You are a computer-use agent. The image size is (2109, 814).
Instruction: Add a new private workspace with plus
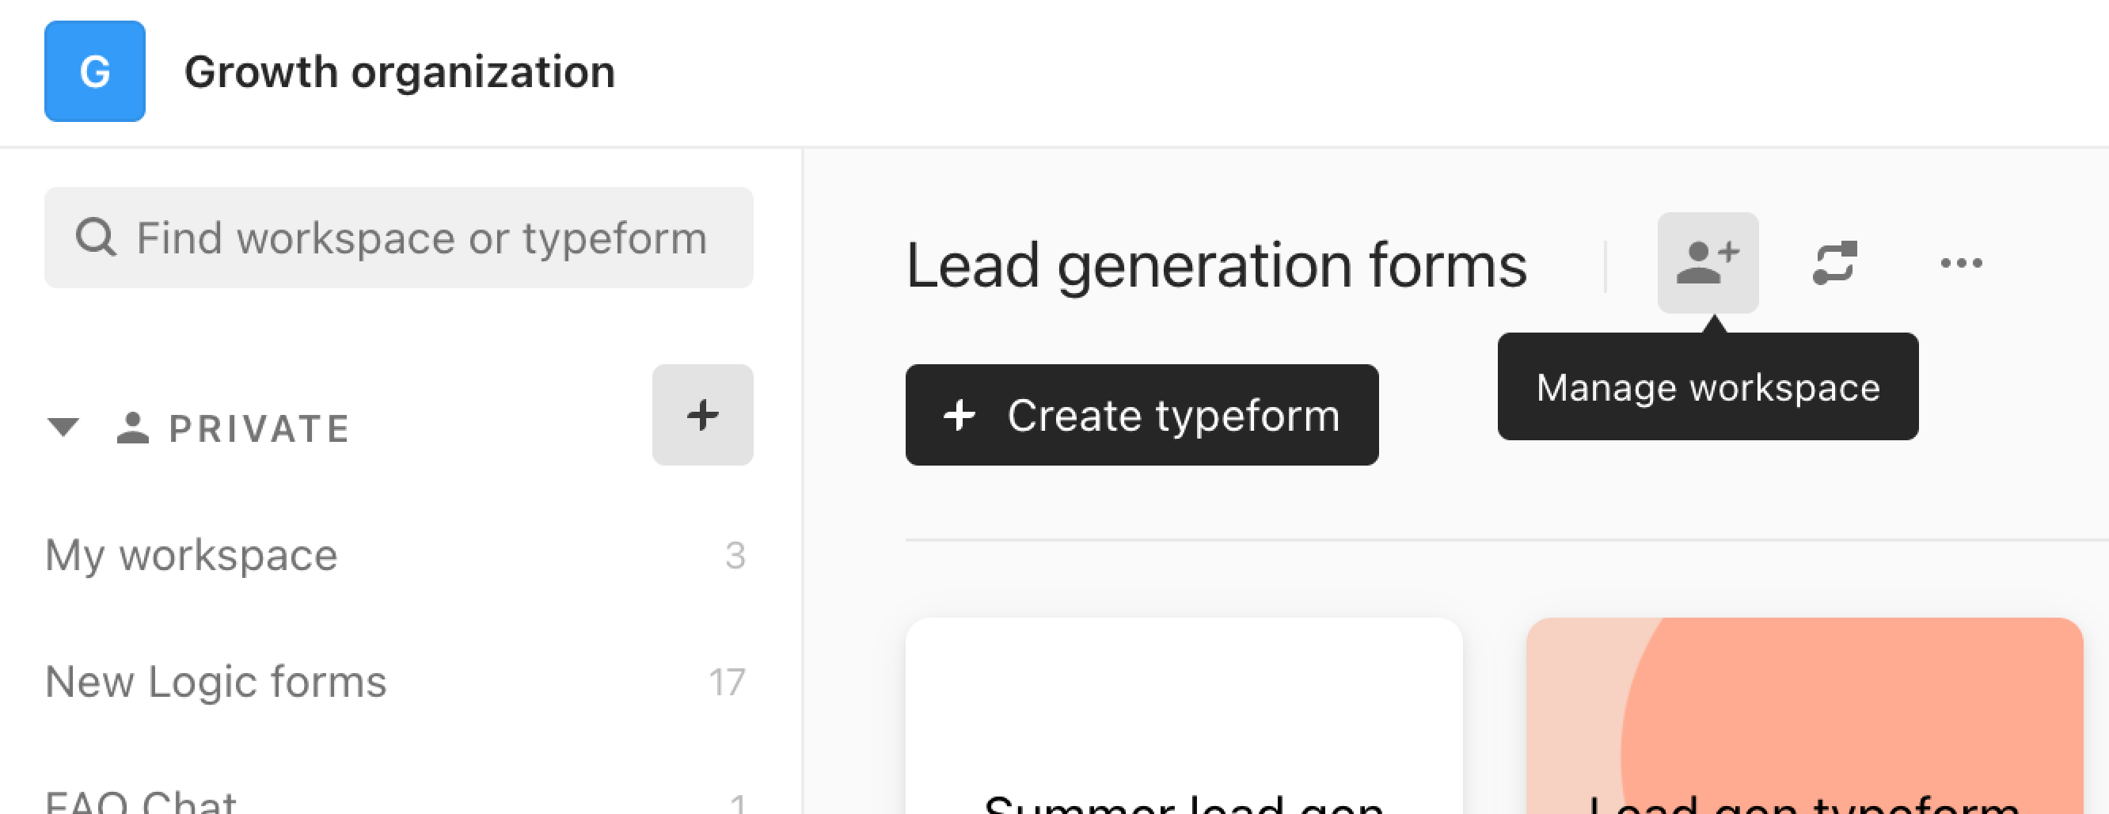702,415
